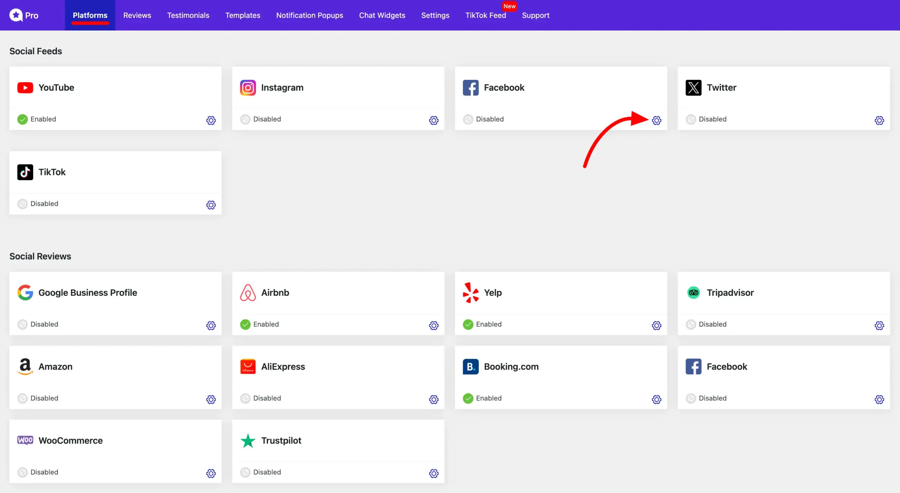900x493 pixels.
Task: Click Airbnb green Enabled status check
Action: click(x=245, y=324)
